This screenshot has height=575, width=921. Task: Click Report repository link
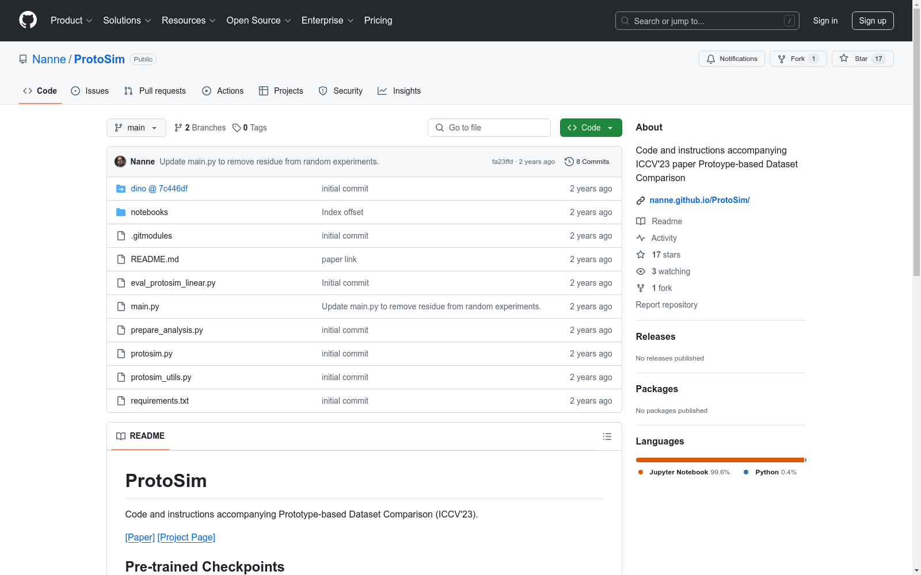coord(667,305)
